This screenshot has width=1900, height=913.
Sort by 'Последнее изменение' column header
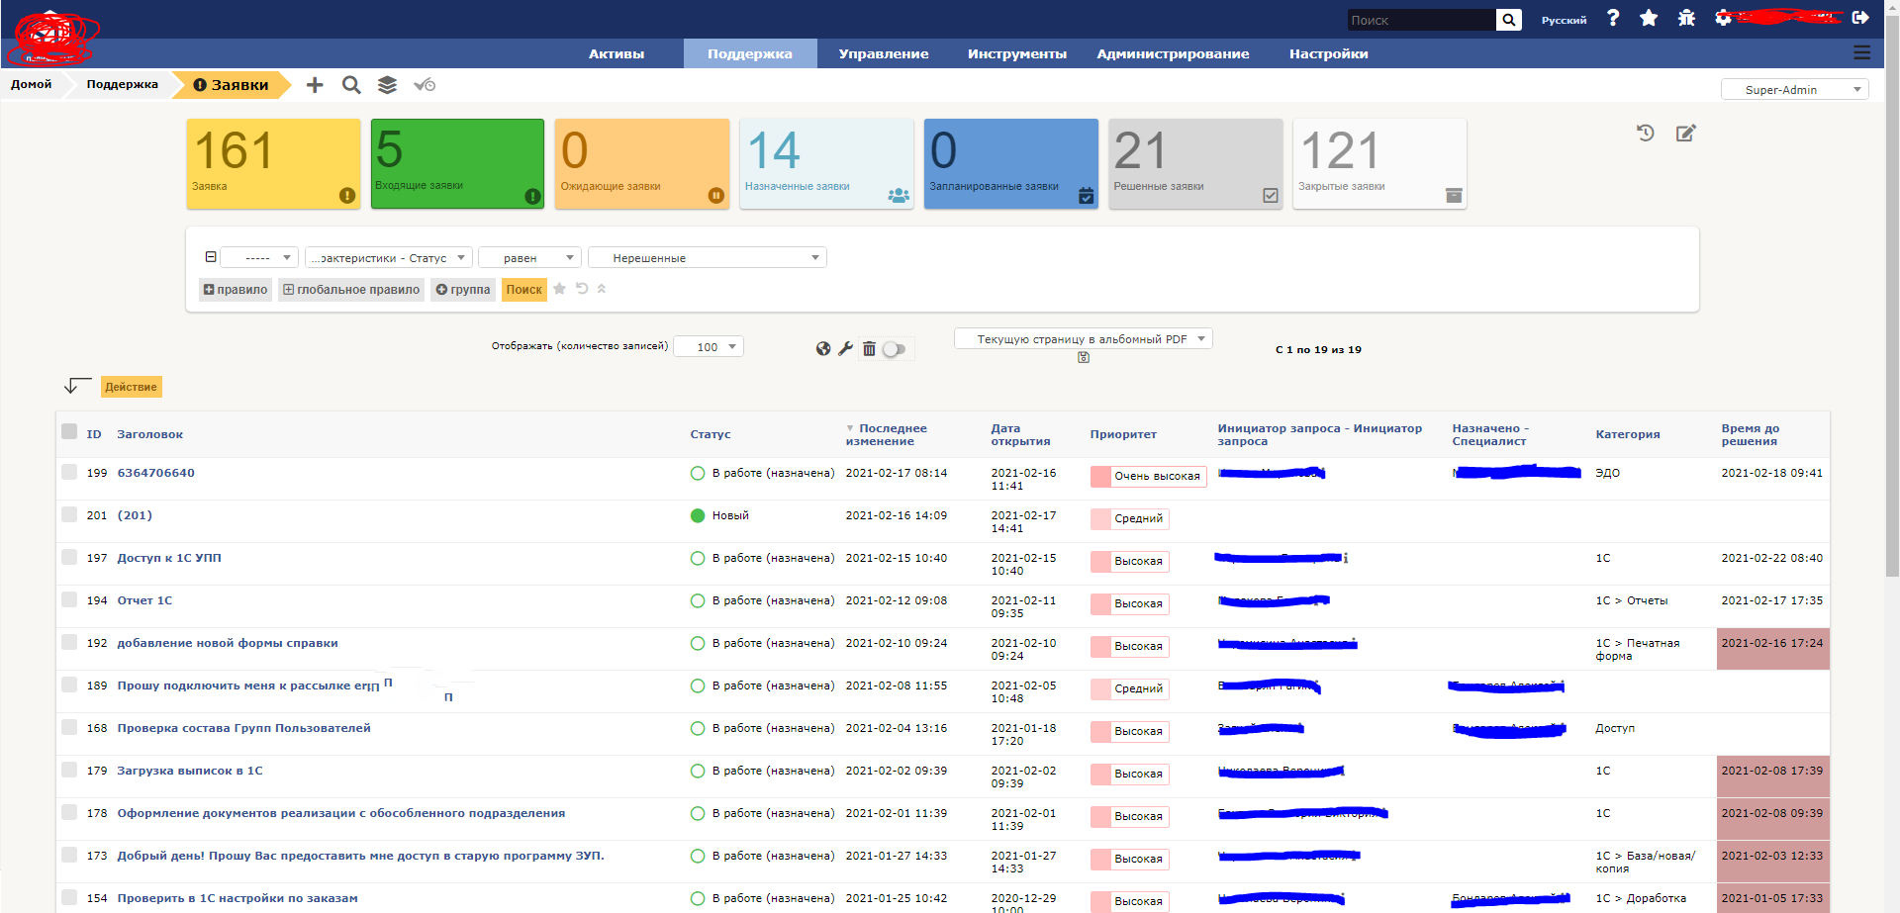point(887,434)
